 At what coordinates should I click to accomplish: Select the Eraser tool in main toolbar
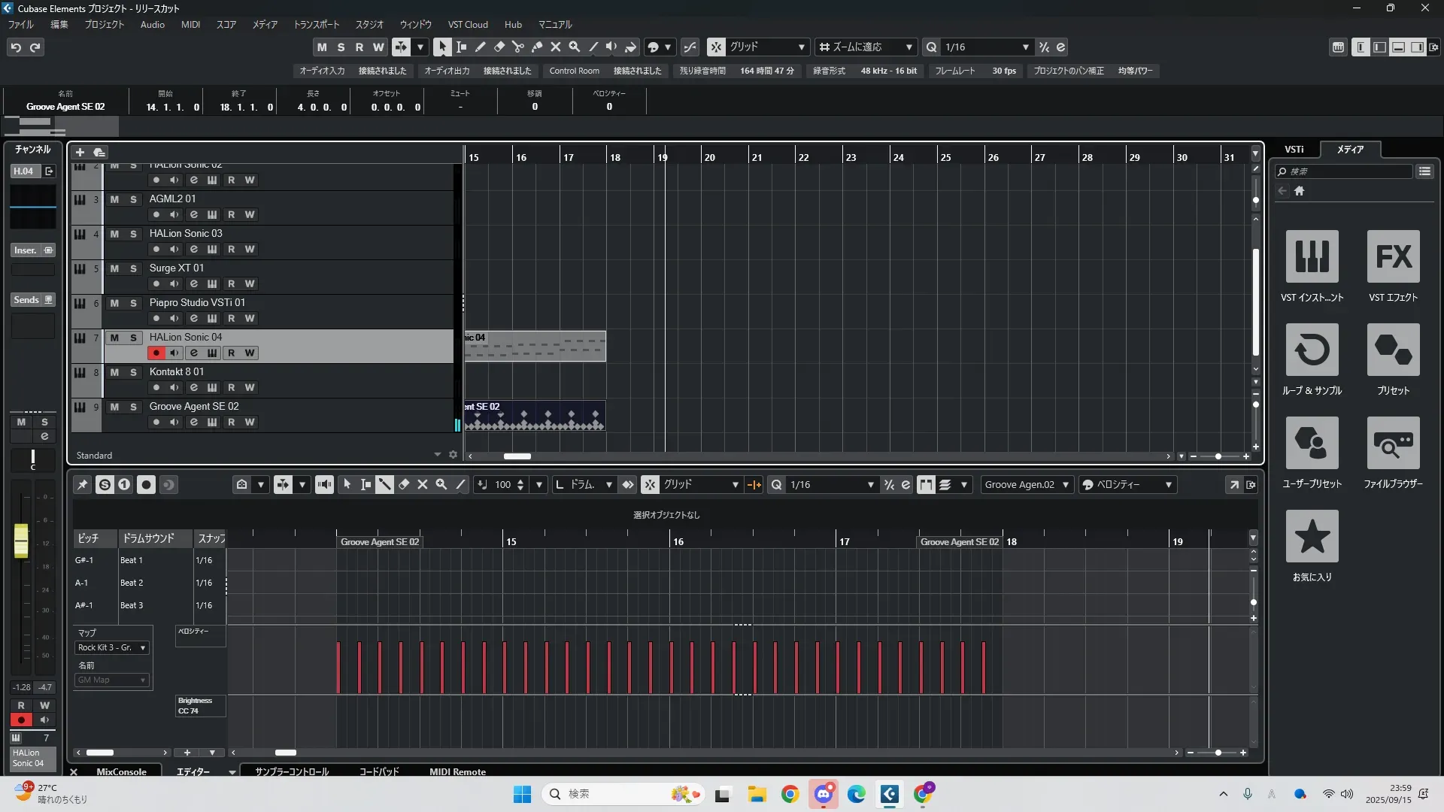499,47
